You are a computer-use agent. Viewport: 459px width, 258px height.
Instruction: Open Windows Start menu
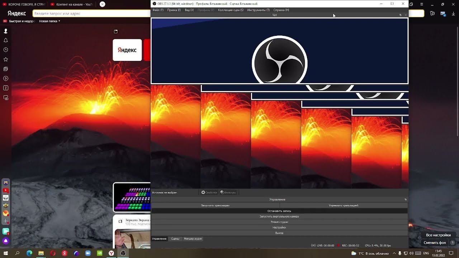point(6,253)
